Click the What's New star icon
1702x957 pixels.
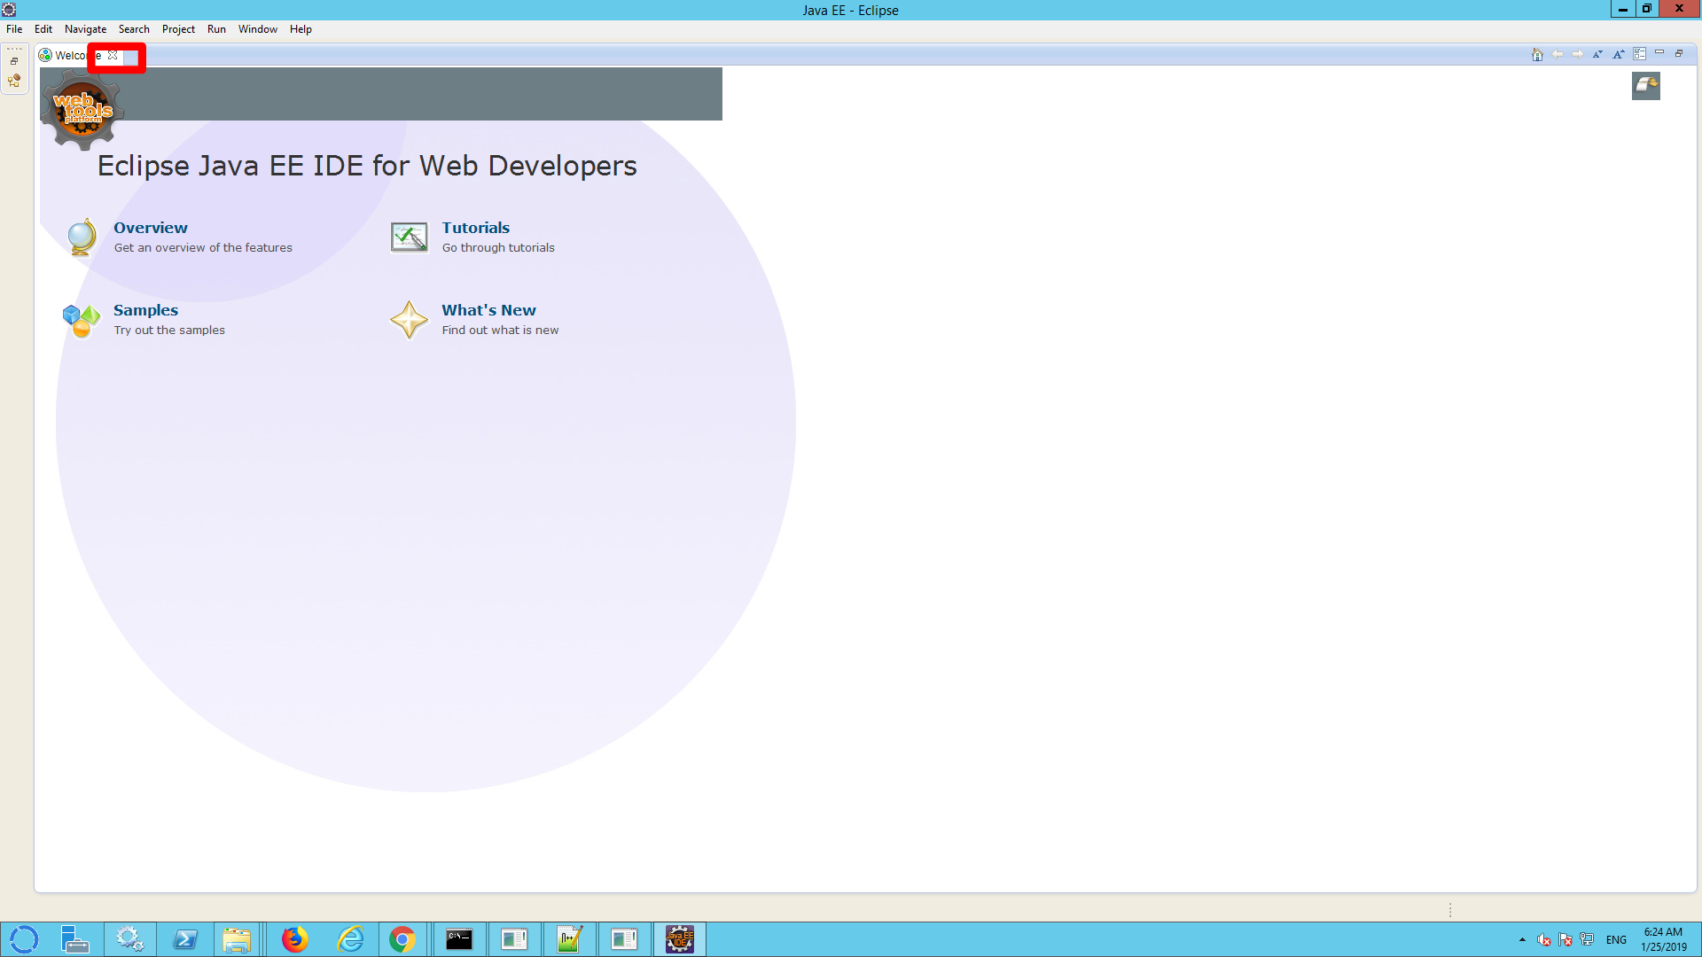coord(409,320)
